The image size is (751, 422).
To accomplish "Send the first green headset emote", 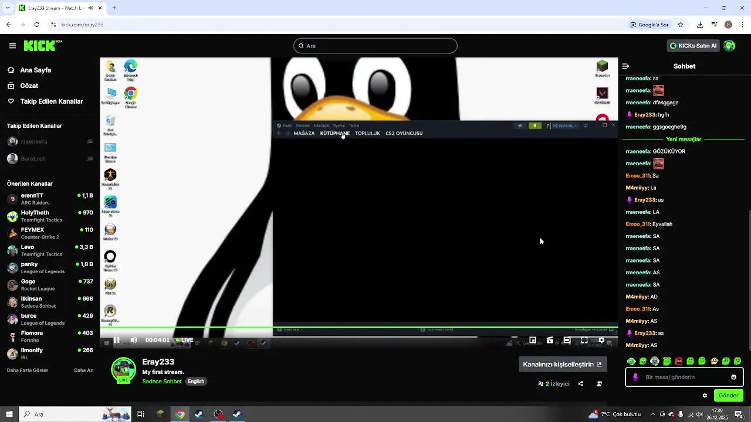I will pos(631,361).
